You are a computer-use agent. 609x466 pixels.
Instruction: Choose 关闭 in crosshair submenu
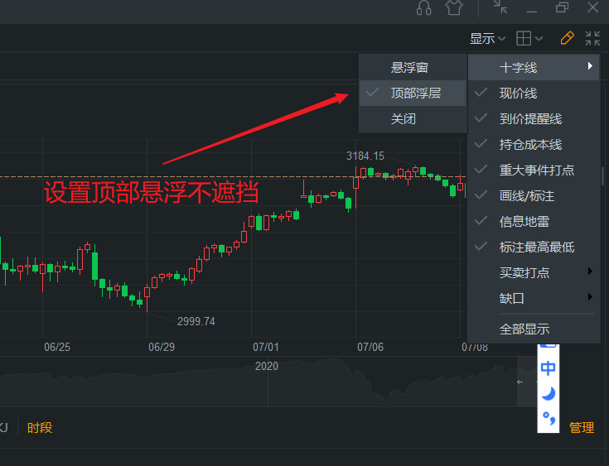point(413,118)
